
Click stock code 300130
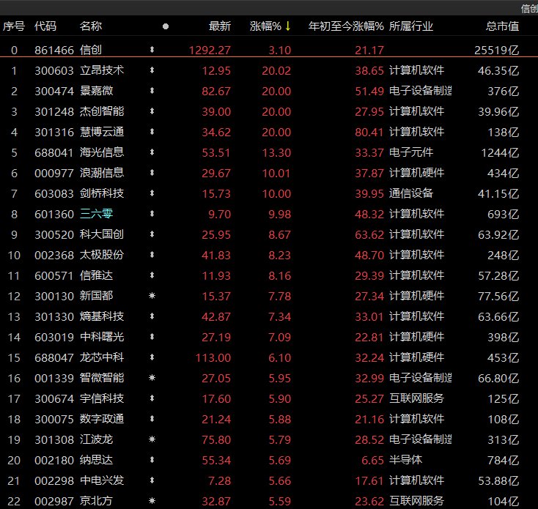point(54,296)
